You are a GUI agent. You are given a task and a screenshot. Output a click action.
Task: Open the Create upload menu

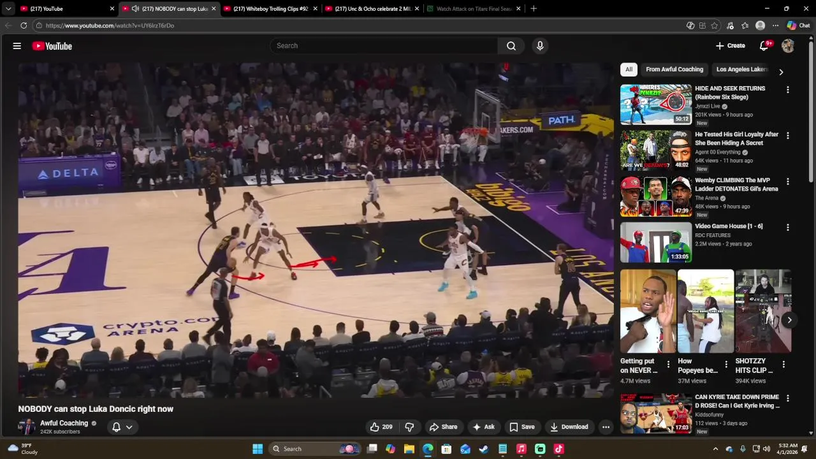point(731,46)
